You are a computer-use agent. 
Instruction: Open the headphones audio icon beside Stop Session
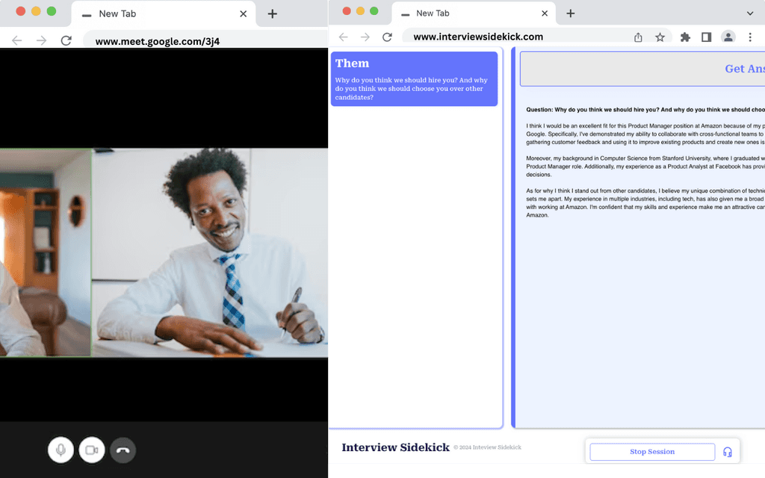[x=728, y=452]
